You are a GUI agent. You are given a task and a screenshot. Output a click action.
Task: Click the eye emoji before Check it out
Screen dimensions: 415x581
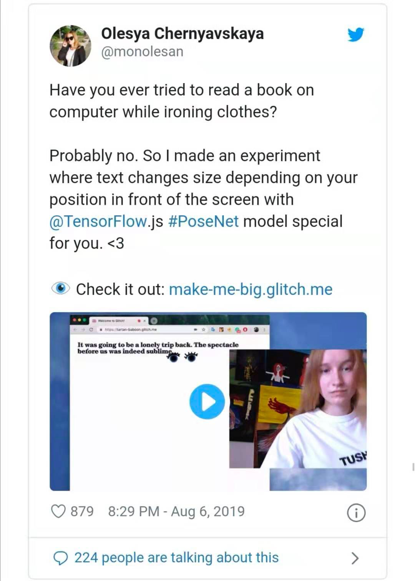tap(60, 288)
